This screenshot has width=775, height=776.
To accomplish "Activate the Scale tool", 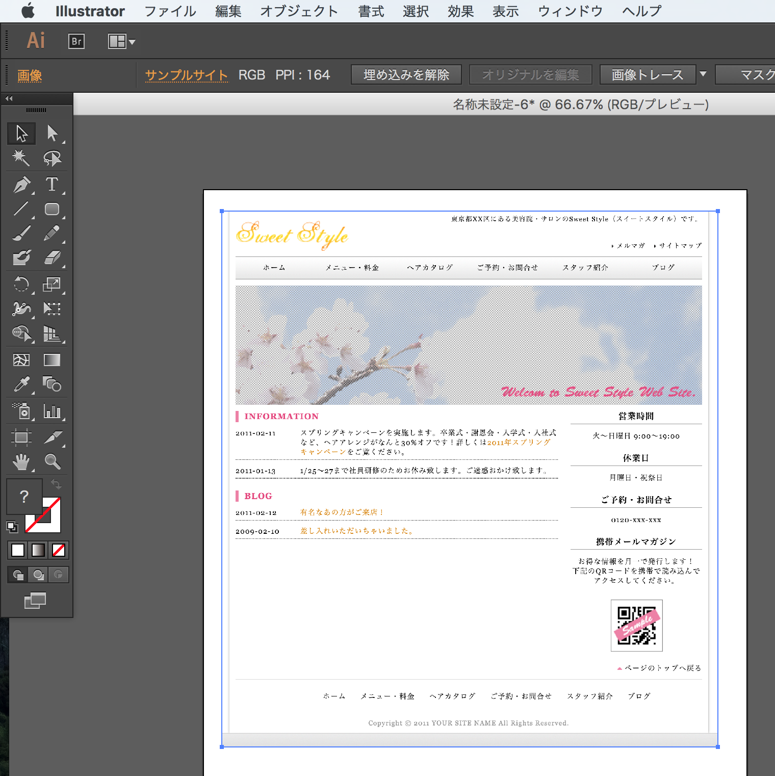I will coord(52,284).
